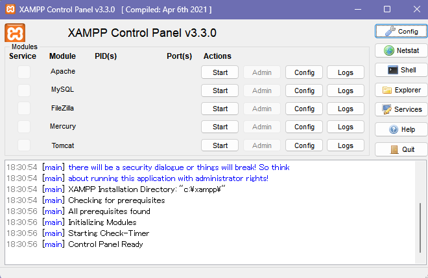The image size is (428, 278).
Task: Click the XAMPP orange logo icon
Action: (15, 34)
